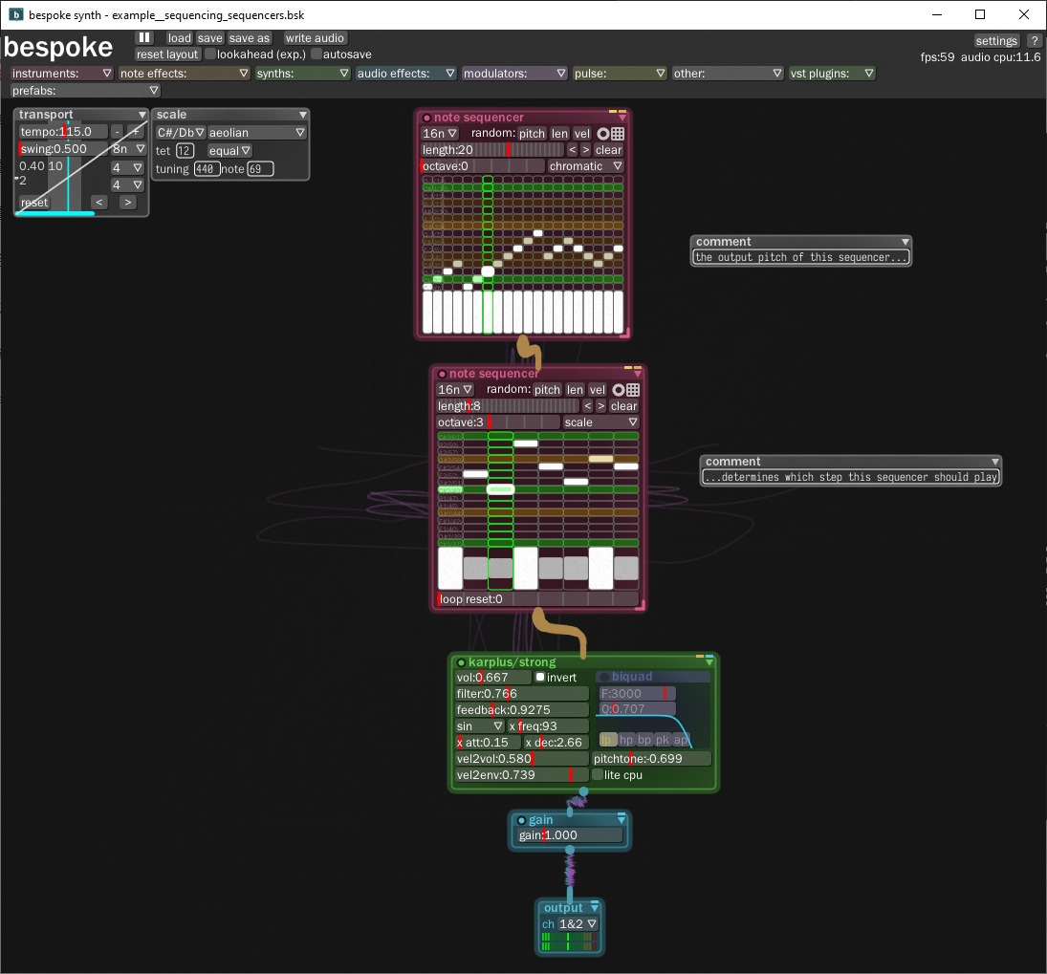Image resolution: width=1047 pixels, height=974 pixels.
Task: Click the circular view icon in top note sequencer
Action: pos(603,134)
